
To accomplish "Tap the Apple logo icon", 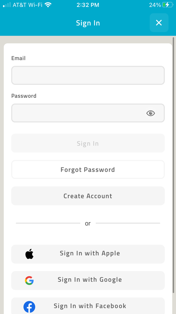I will [29, 254].
